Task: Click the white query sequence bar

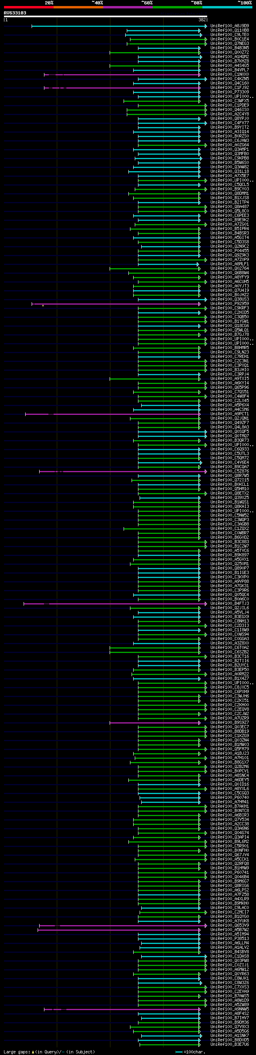Action: [x=106, y=16]
